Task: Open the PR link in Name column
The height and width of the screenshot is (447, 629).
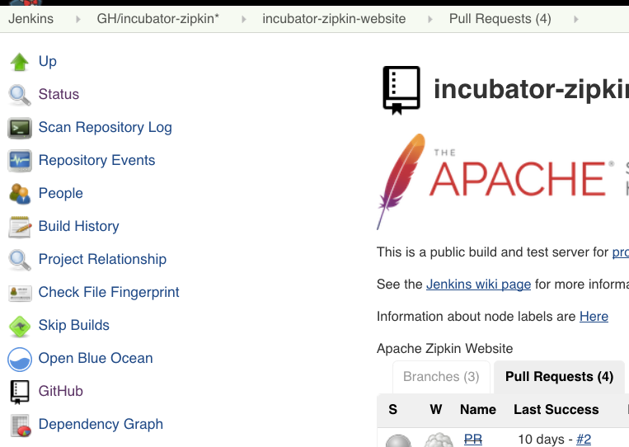Action: [473, 440]
